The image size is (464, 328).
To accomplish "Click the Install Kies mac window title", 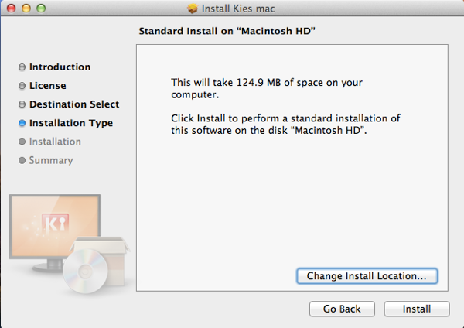I will point(238,9).
